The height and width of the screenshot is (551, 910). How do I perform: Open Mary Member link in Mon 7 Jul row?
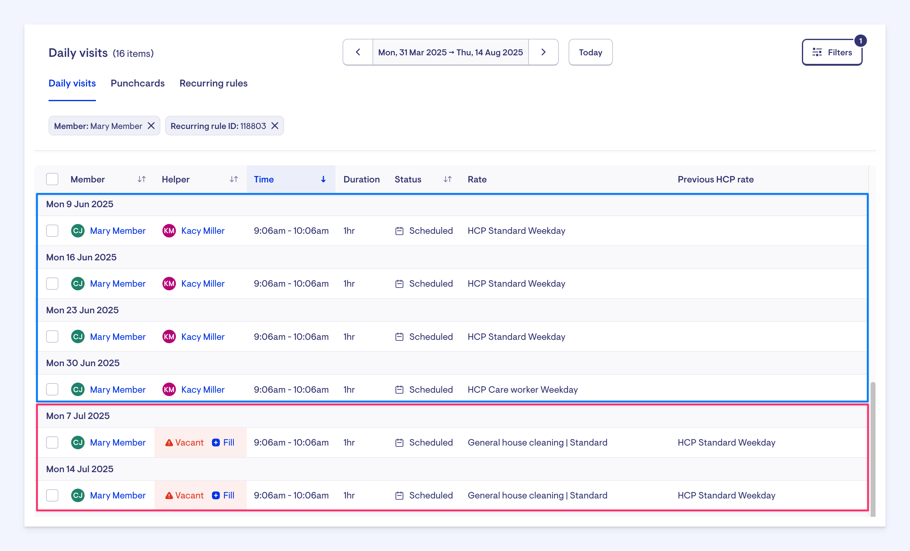[118, 442]
